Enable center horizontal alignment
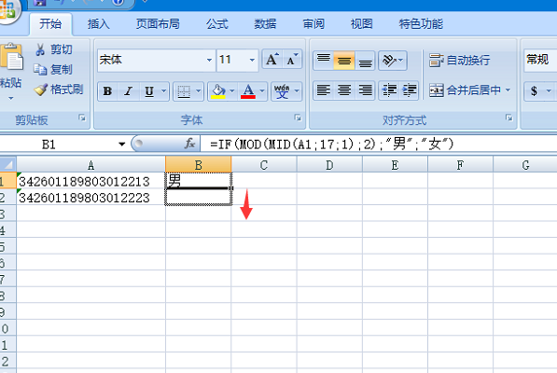This screenshot has height=373, width=557. point(344,90)
